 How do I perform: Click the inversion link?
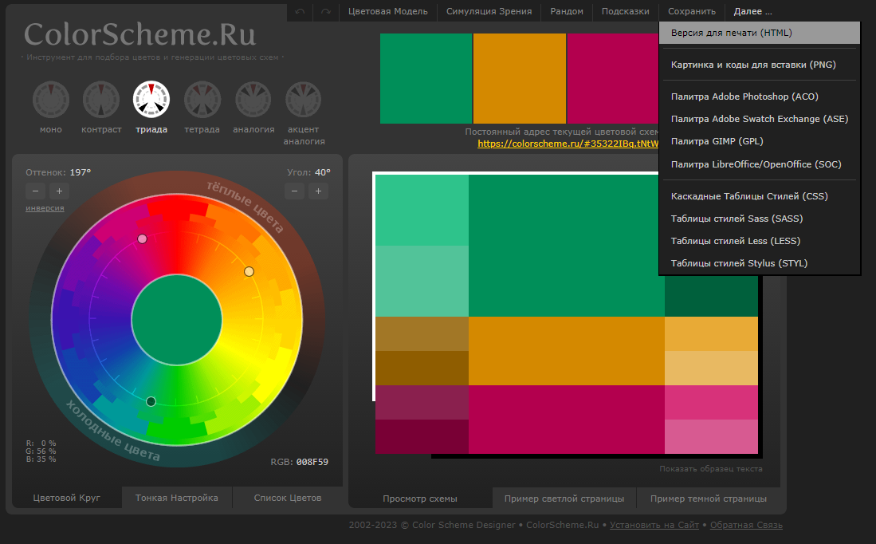(x=45, y=208)
